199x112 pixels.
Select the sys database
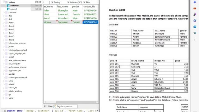pos(10,95)
